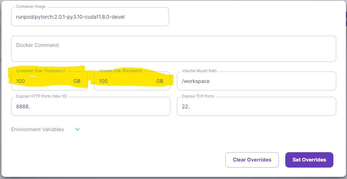Screen dimensions: 347x179
Task: Click the GB unit in Container Disk
Action: 77,81
